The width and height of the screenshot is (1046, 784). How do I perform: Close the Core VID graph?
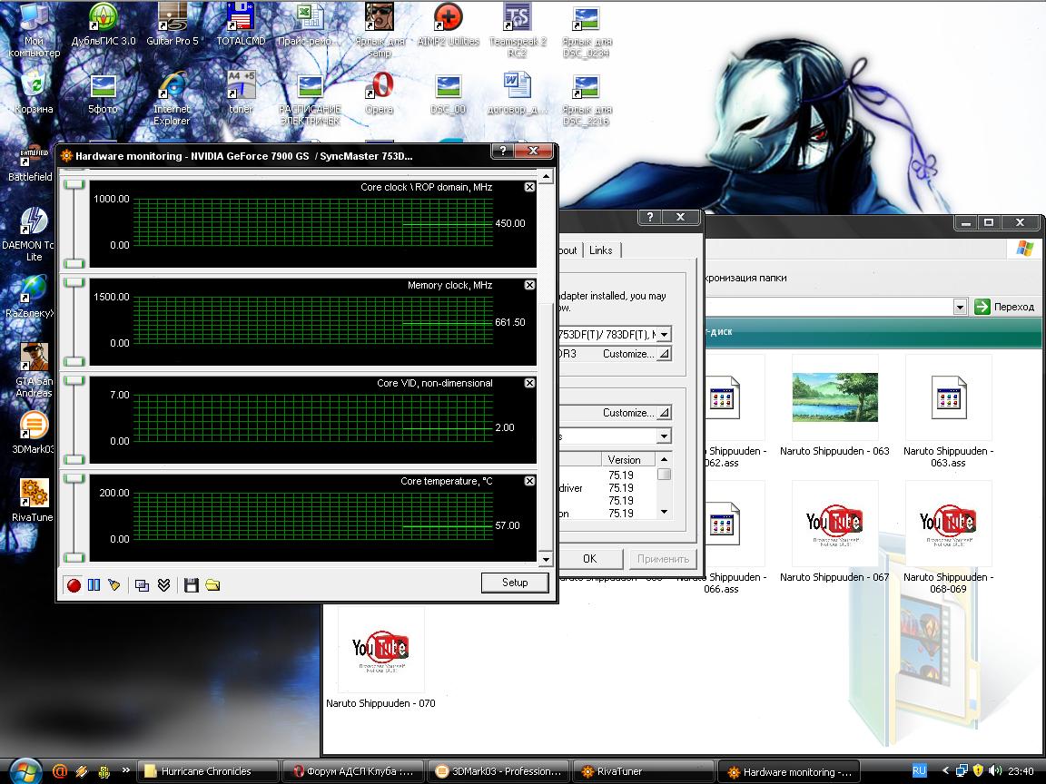529,383
